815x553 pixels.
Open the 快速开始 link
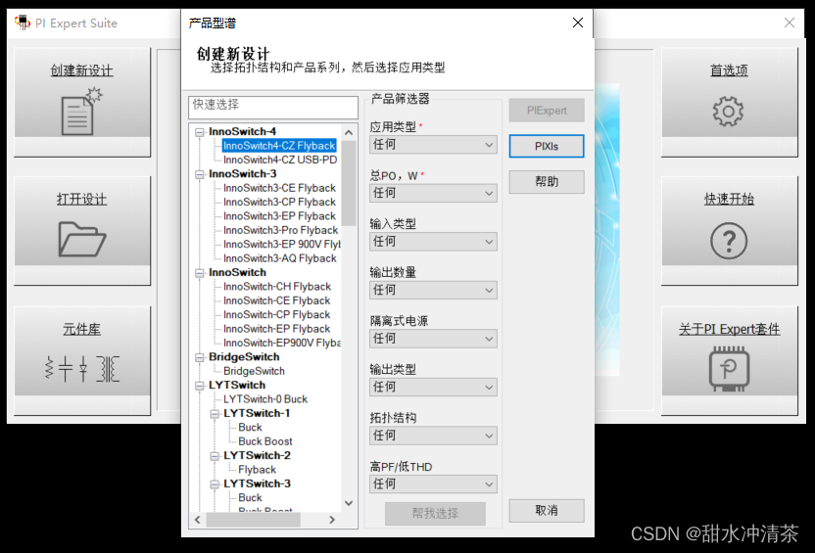click(729, 200)
